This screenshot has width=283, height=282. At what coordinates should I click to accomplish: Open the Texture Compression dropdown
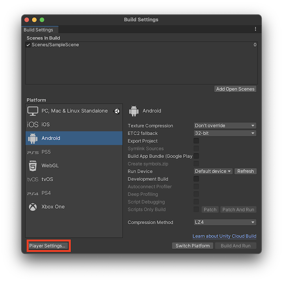[x=225, y=126]
